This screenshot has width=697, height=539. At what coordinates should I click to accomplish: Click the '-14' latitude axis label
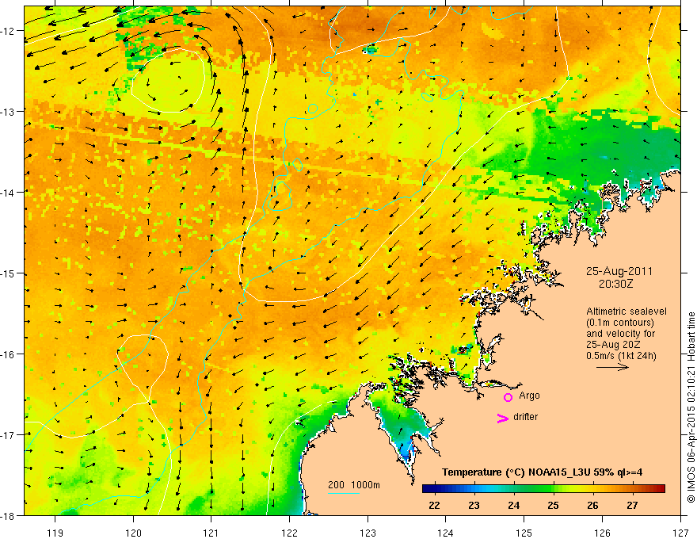point(9,193)
